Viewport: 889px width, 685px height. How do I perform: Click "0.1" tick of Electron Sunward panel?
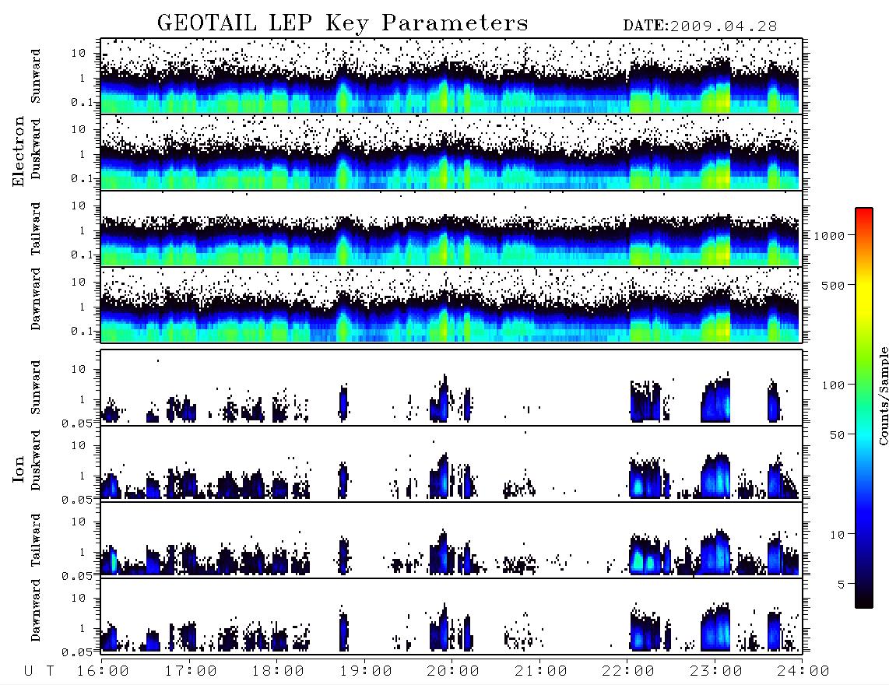coord(83,102)
